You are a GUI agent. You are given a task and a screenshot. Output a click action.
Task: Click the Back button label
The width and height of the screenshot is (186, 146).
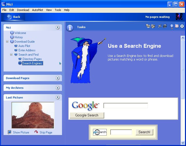(x=17, y=17)
